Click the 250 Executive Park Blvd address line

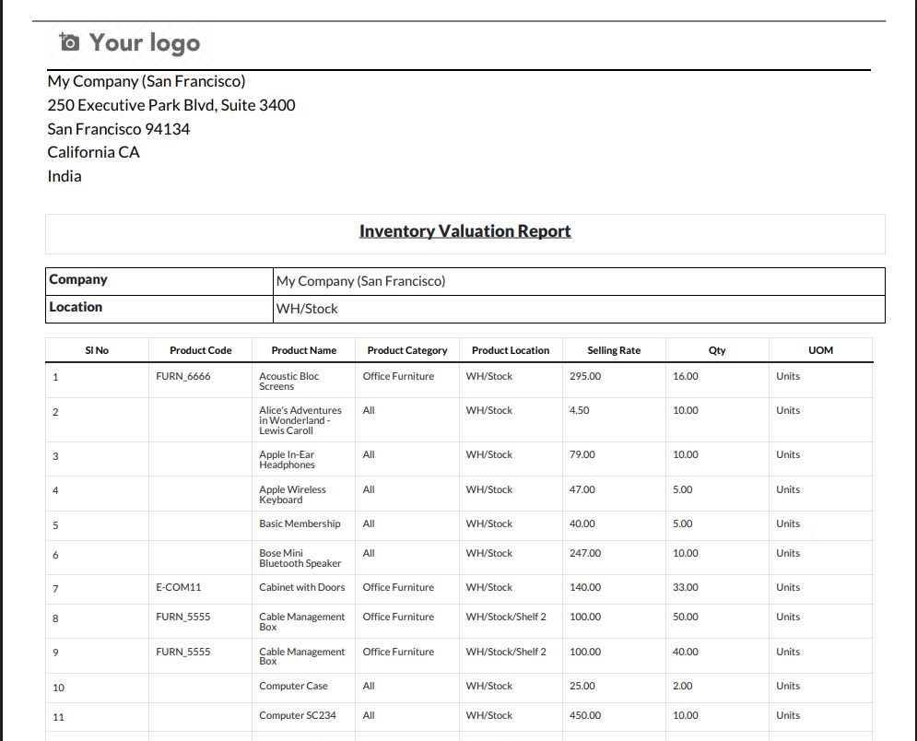171,105
